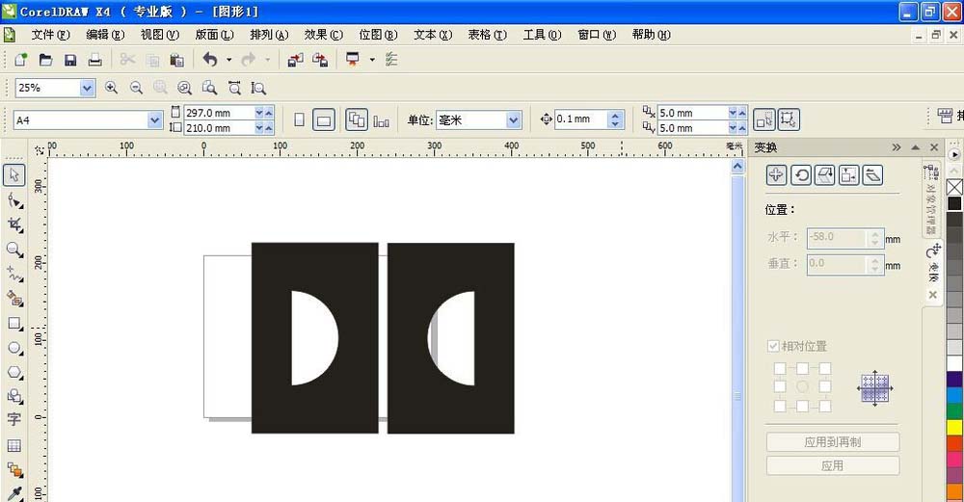Image resolution: width=964 pixels, height=502 pixels.
Task: Toggle the 相对位置 checkbox
Action: pos(773,346)
